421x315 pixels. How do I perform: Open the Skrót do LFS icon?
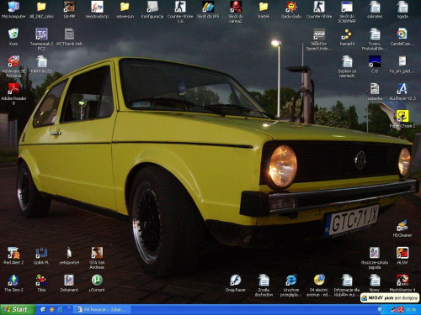pyautogui.click(x=208, y=7)
